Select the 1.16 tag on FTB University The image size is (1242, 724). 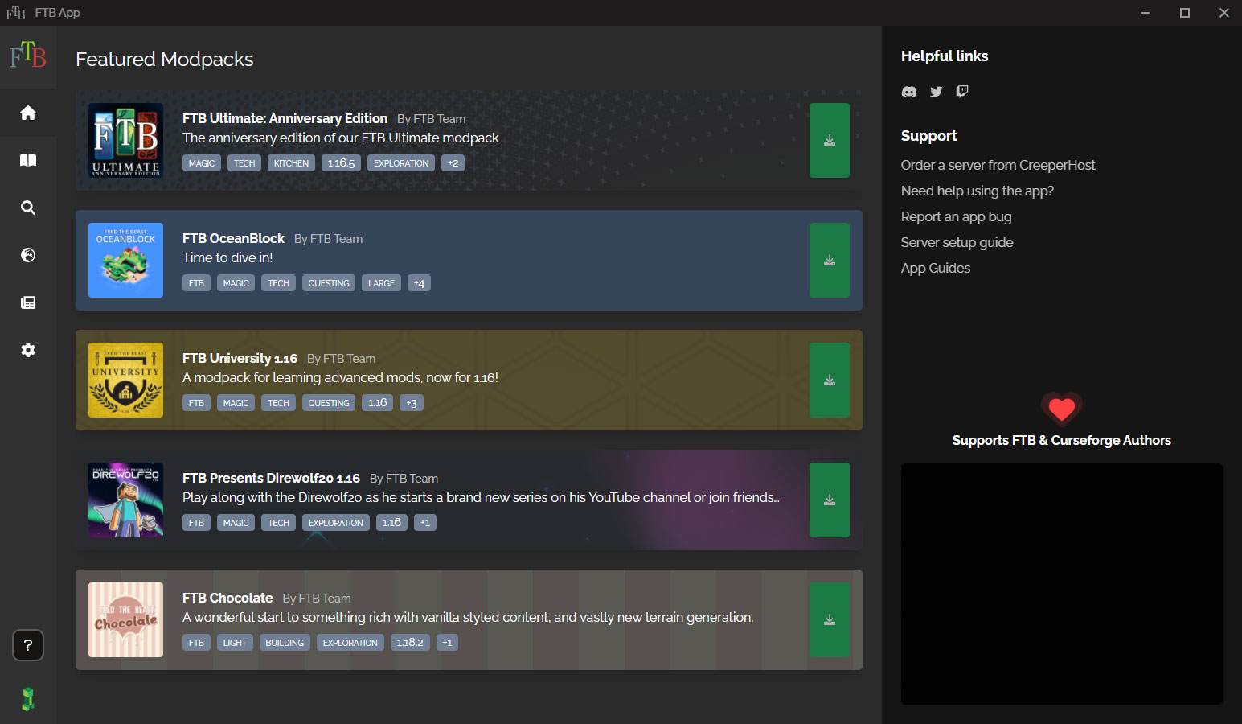point(377,403)
